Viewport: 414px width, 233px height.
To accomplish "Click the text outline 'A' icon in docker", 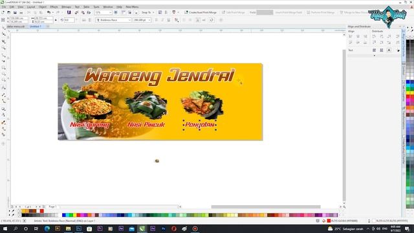I will (389, 50).
